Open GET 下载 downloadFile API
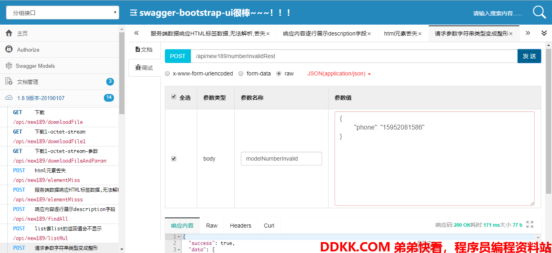552x253 pixels. (x=59, y=117)
